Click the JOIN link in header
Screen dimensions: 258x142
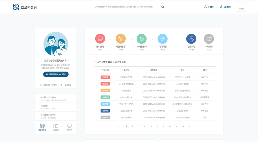(209, 7)
